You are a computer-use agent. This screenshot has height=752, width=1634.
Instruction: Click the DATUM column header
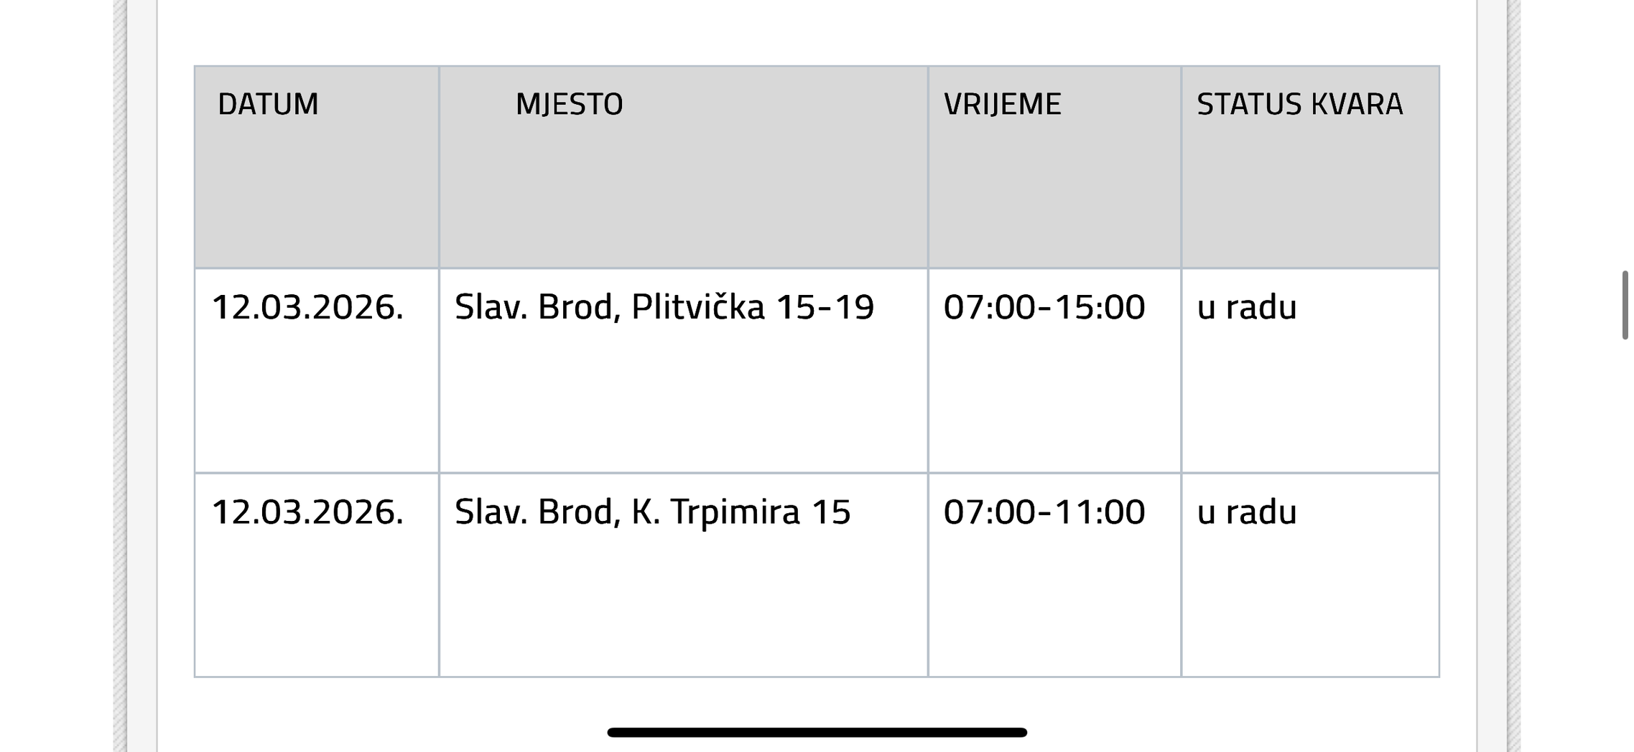click(268, 104)
